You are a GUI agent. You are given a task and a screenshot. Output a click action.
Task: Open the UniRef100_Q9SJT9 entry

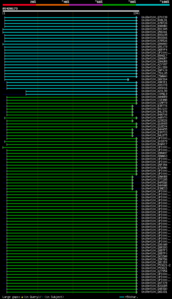(x=154, y=47)
